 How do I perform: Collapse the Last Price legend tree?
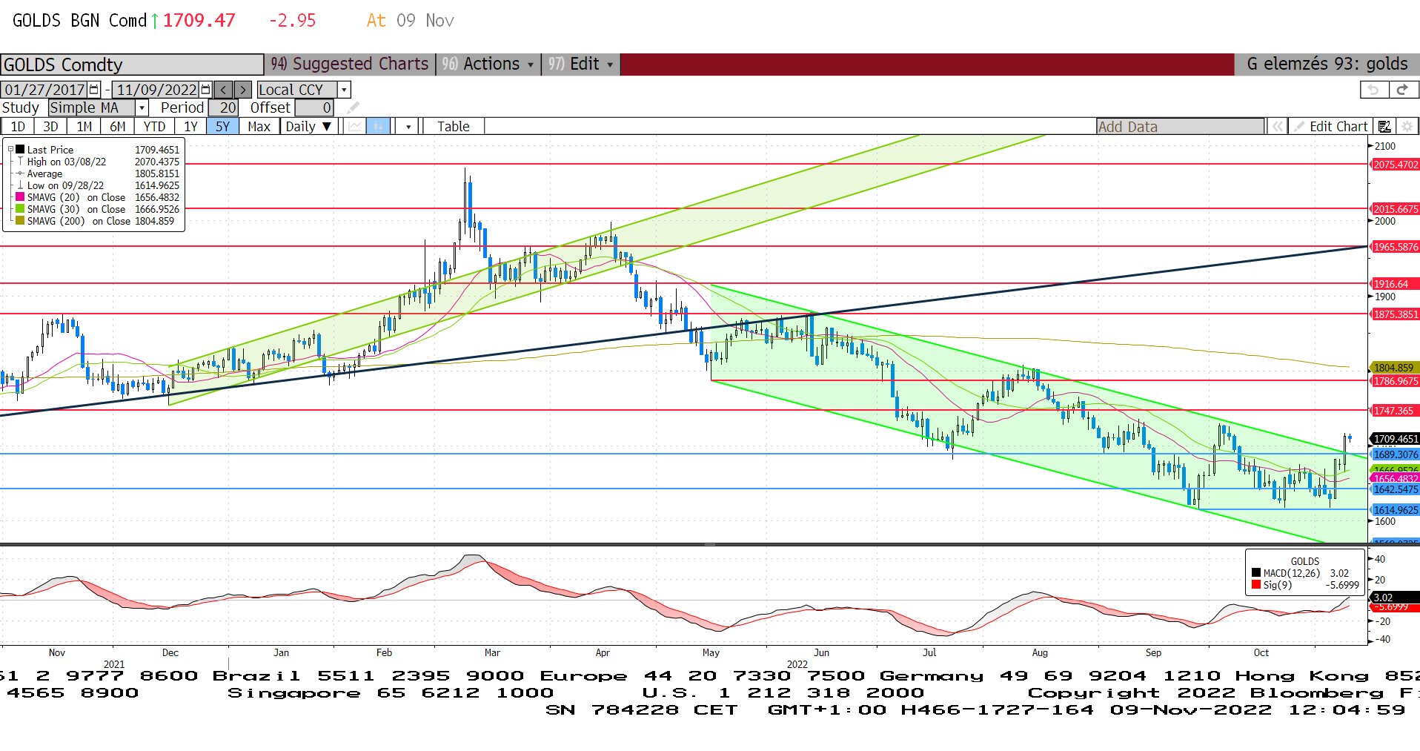pos(10,150)
